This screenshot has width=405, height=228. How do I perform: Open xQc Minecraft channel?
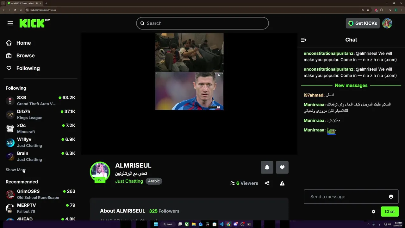40,129
